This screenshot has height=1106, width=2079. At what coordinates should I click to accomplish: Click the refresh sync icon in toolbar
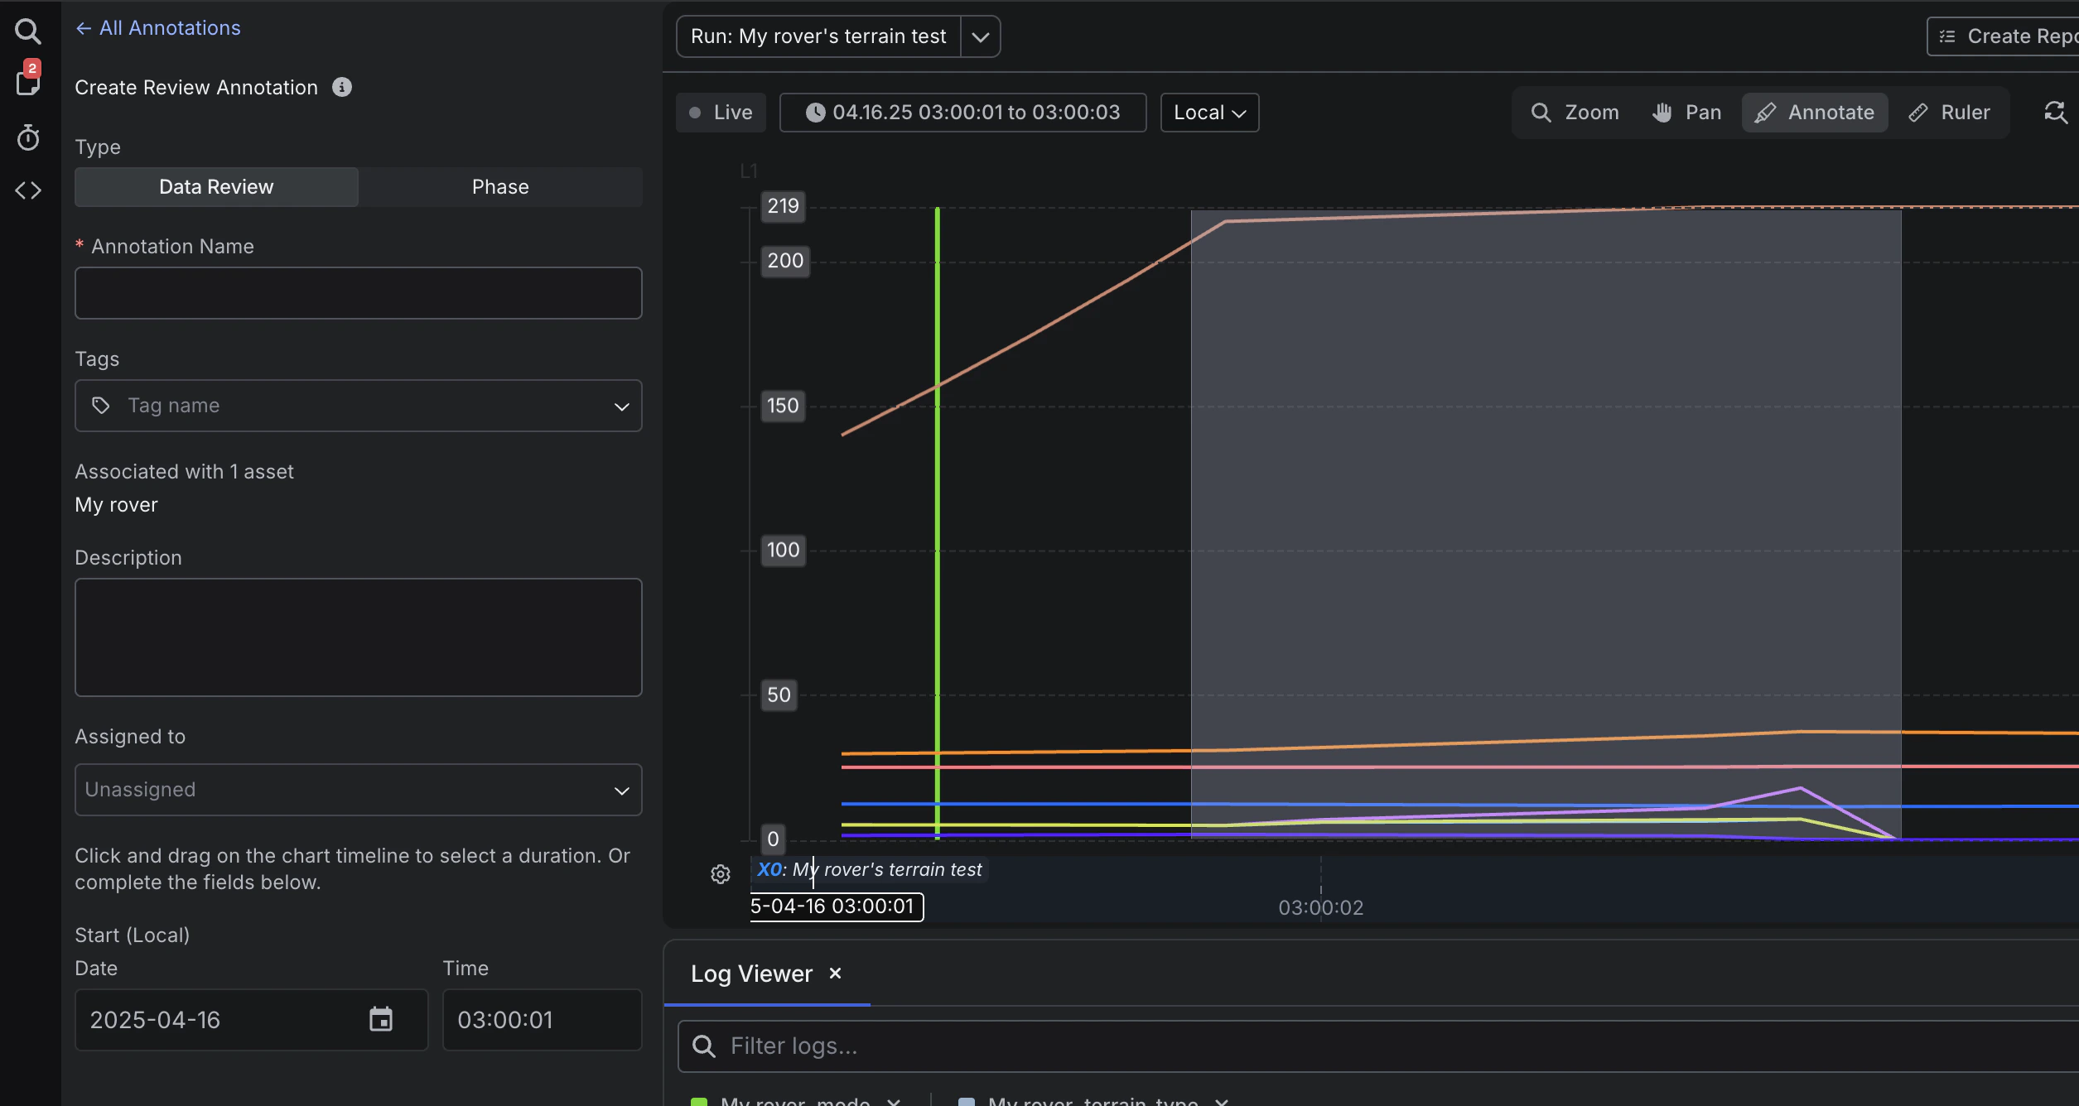coord(2055,113)
